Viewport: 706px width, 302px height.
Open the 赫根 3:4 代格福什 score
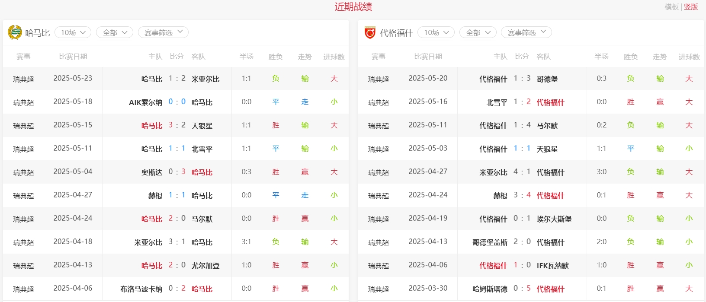(x=522, y=195)
